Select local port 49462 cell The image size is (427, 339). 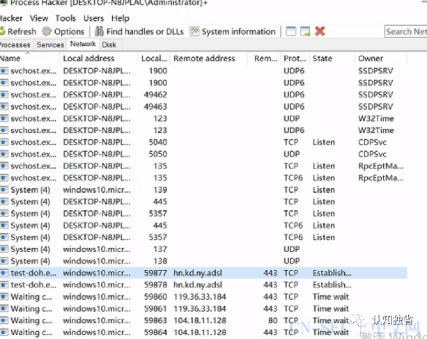[x=155, y=95]
